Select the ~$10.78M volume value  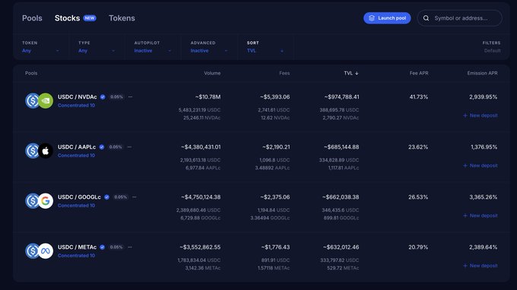[208, 96]
